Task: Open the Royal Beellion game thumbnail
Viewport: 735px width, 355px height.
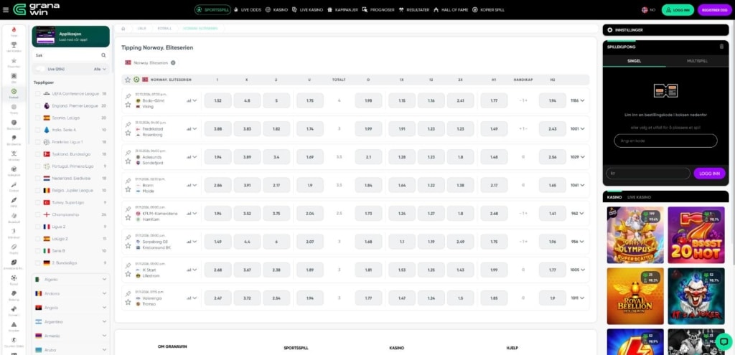Action: 635,296
